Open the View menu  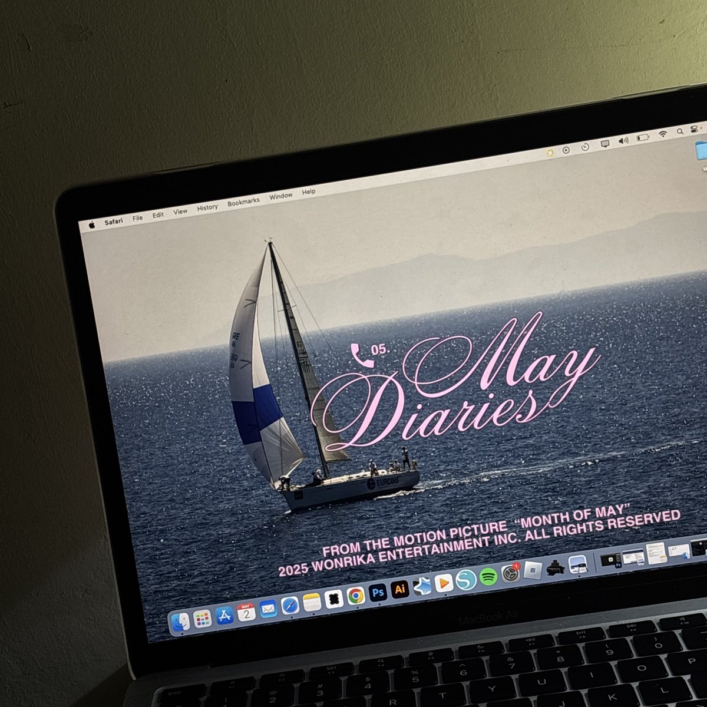click(180, 212)
